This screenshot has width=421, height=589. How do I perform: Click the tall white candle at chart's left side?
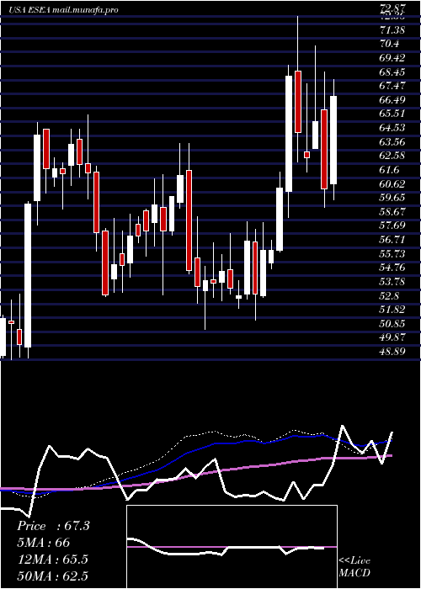28,275
